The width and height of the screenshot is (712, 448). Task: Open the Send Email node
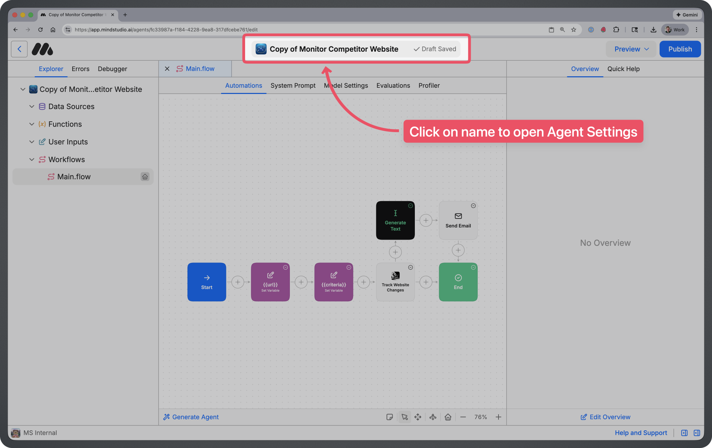point(458,220)
